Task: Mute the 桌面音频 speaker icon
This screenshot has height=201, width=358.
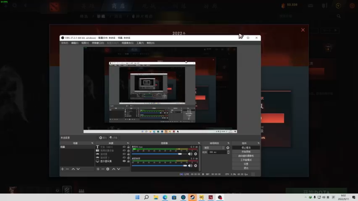Action: tap(190, 166)
